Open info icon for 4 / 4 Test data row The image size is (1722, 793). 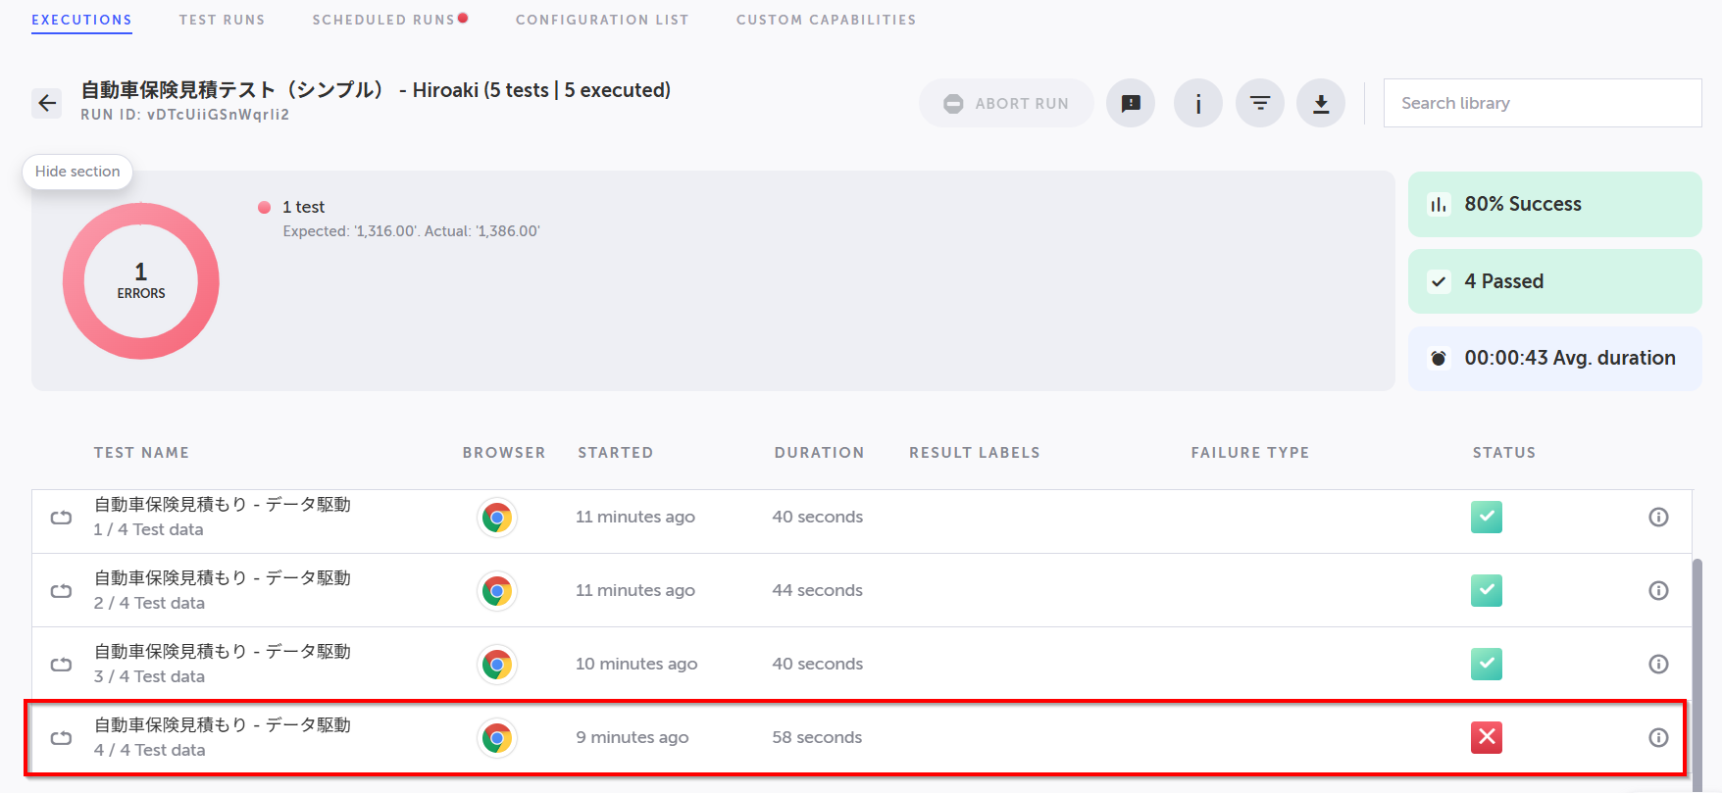click(1658, 737)
